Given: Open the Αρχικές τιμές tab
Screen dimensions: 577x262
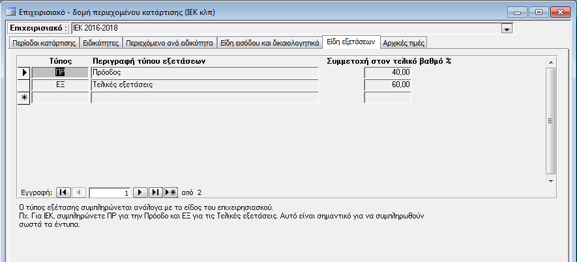Looking at the screenshot, I should (404, 42).
